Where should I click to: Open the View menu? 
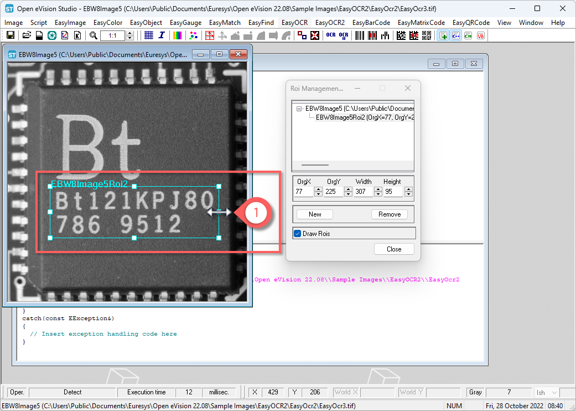tap(504, 22)
